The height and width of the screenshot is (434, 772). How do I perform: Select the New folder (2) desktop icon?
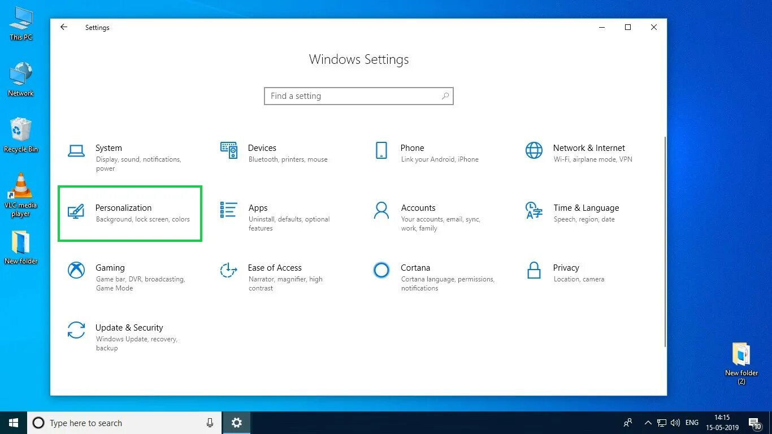[741, 363]
